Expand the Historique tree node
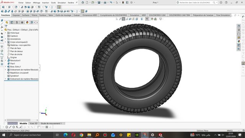This screenshot has width=245, height=138. (5, 33)
